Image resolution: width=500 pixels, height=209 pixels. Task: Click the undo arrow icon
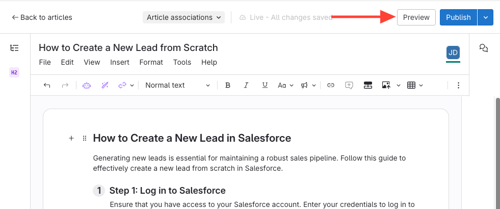(47, 85)
